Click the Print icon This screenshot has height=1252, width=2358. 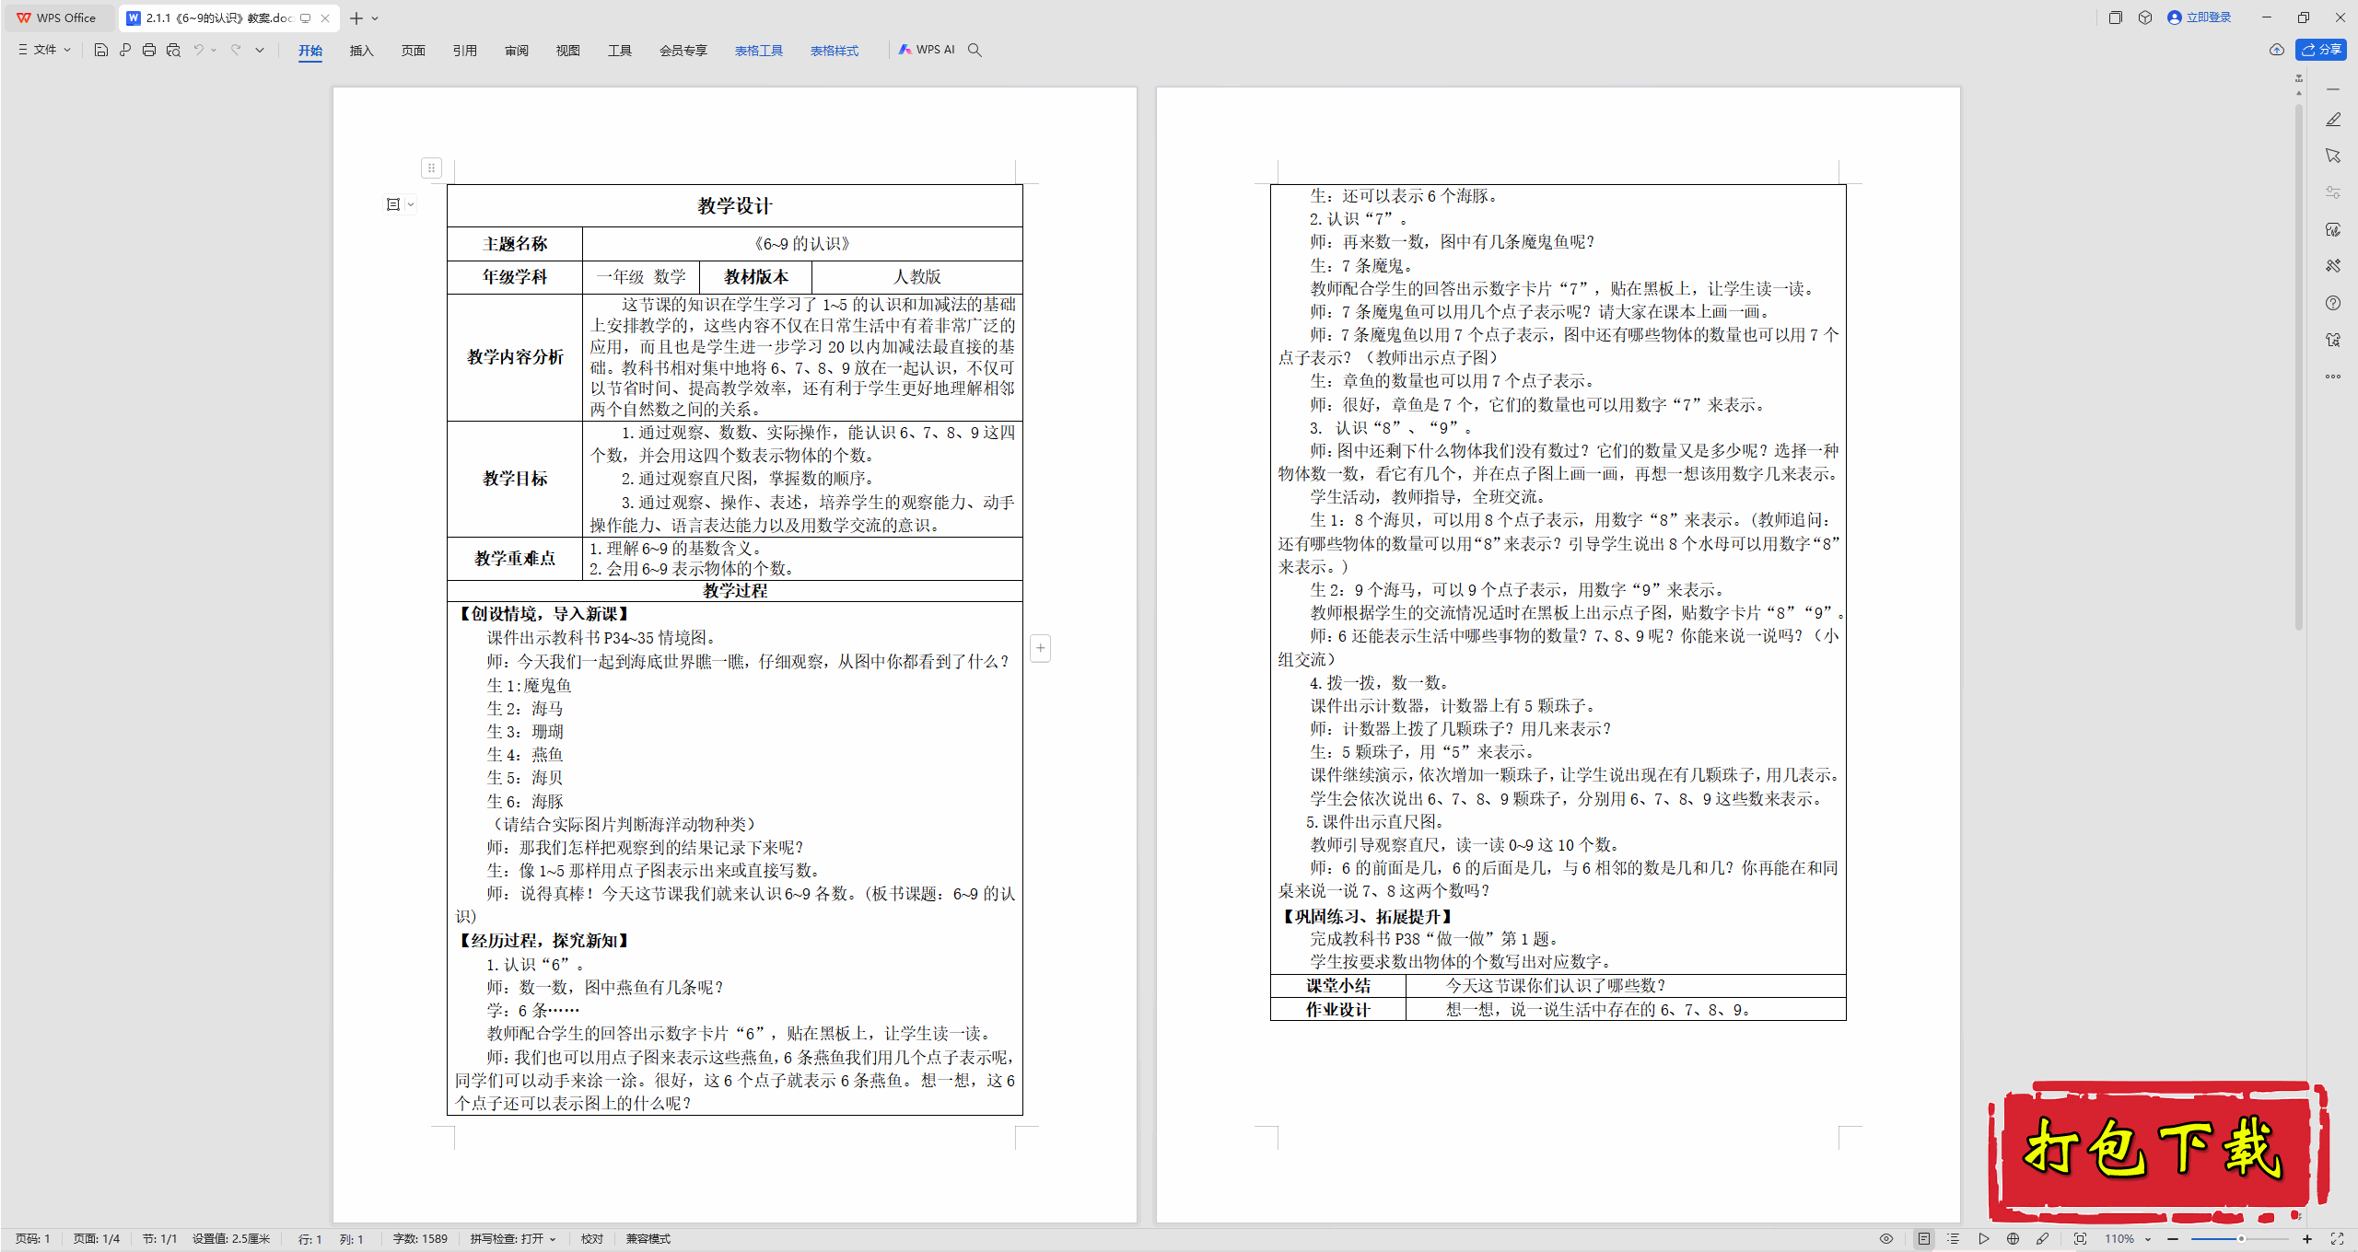point(149,50)
